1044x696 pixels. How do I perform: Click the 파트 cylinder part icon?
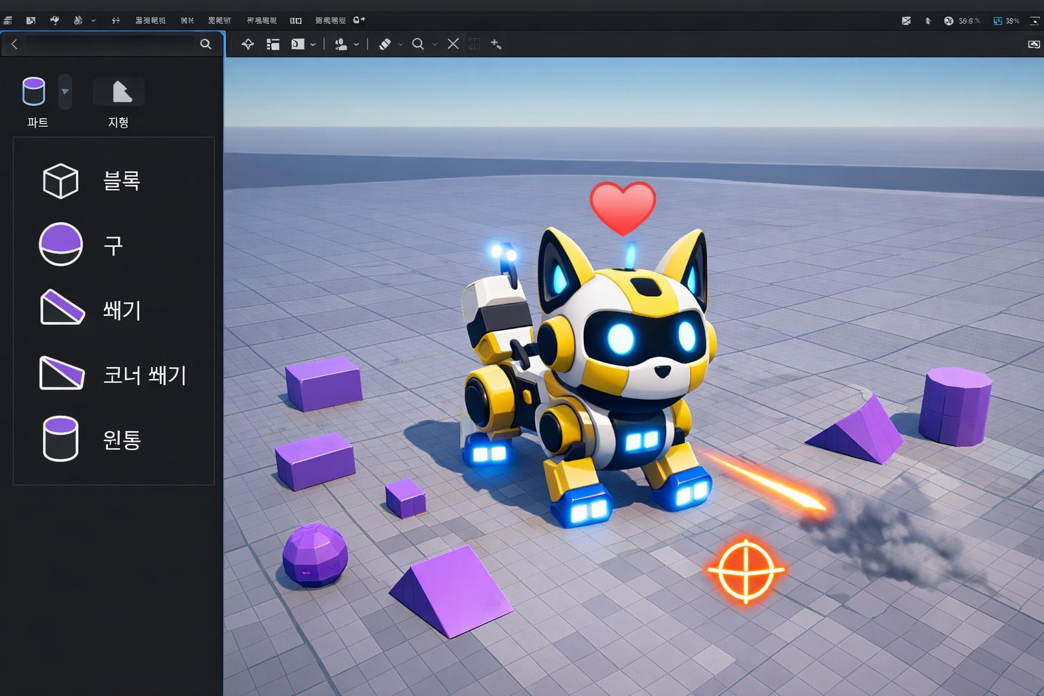point(34,92)
